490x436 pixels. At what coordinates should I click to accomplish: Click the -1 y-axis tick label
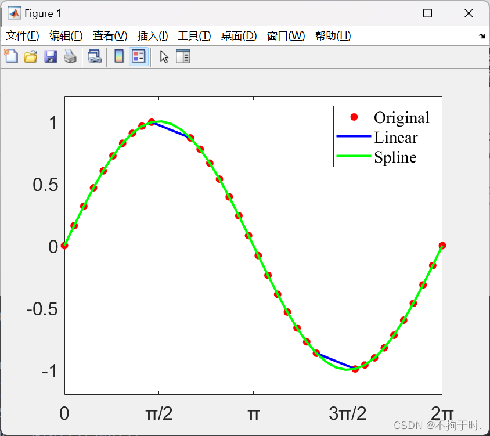(x=50, y=372)
